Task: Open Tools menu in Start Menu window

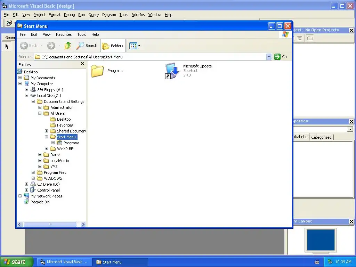Action: 81,34
